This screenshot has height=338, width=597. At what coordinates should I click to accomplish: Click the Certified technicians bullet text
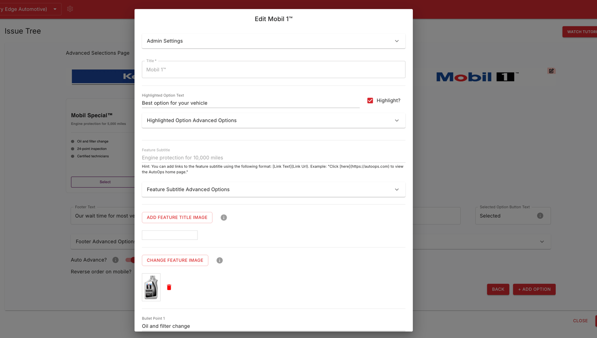pyautogui.click(x=93, y=156)
